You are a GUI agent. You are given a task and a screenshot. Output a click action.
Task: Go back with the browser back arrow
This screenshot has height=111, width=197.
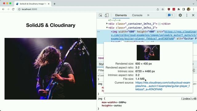click(x=3, y=9)
